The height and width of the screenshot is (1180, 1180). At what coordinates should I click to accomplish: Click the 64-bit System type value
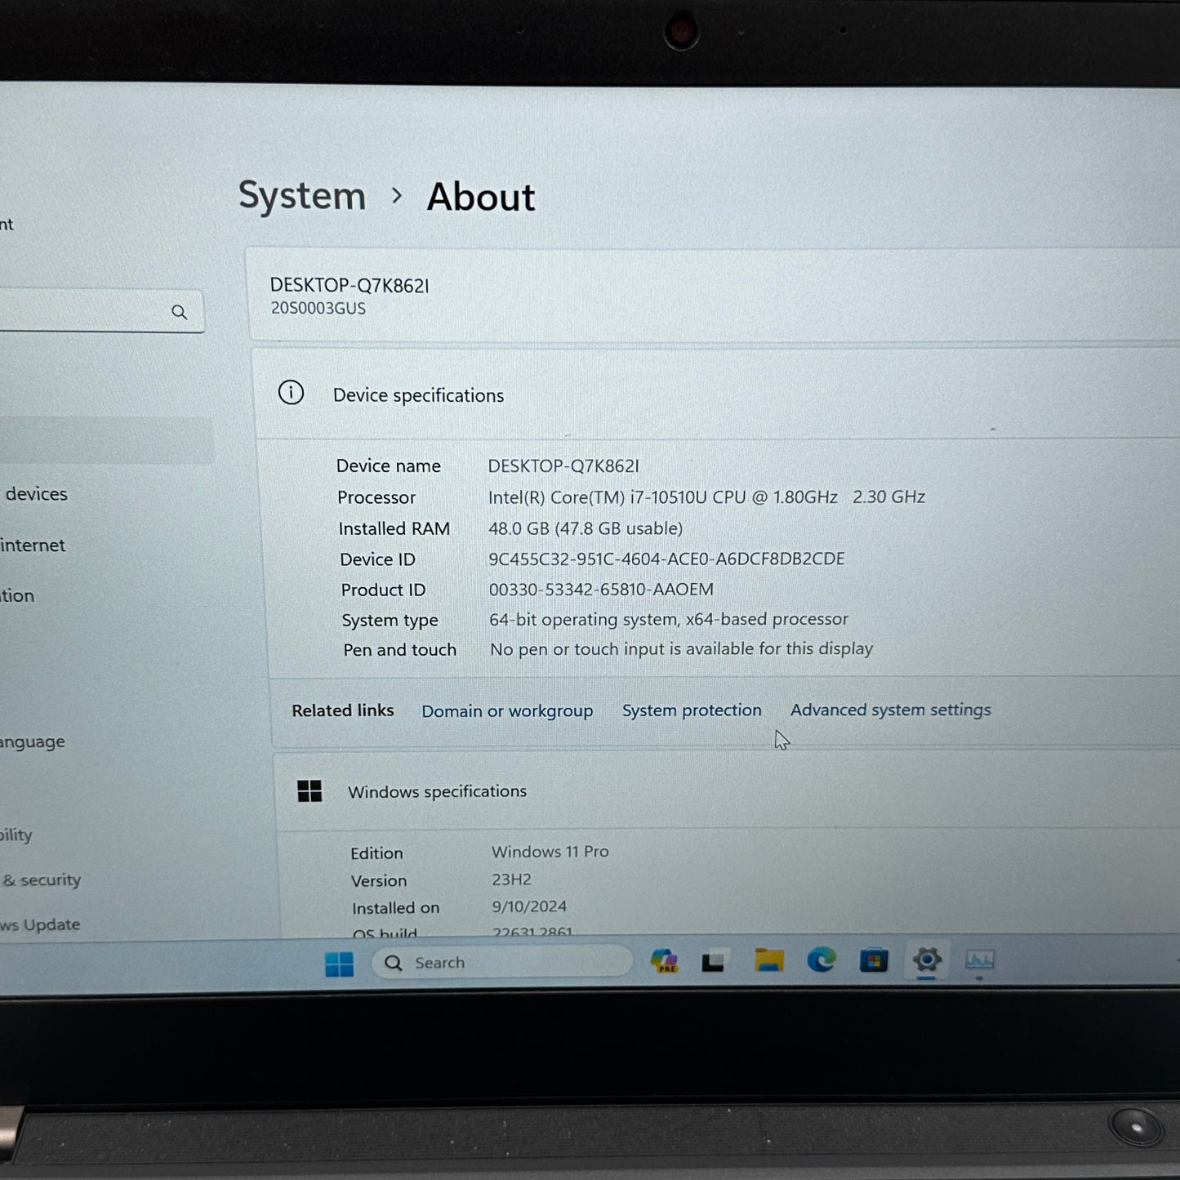tap(669, 620)
